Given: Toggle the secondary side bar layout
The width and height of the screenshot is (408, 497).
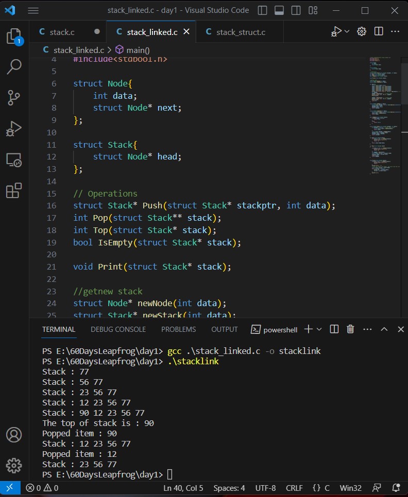Looking at the screenshot, I should point(296,10).
